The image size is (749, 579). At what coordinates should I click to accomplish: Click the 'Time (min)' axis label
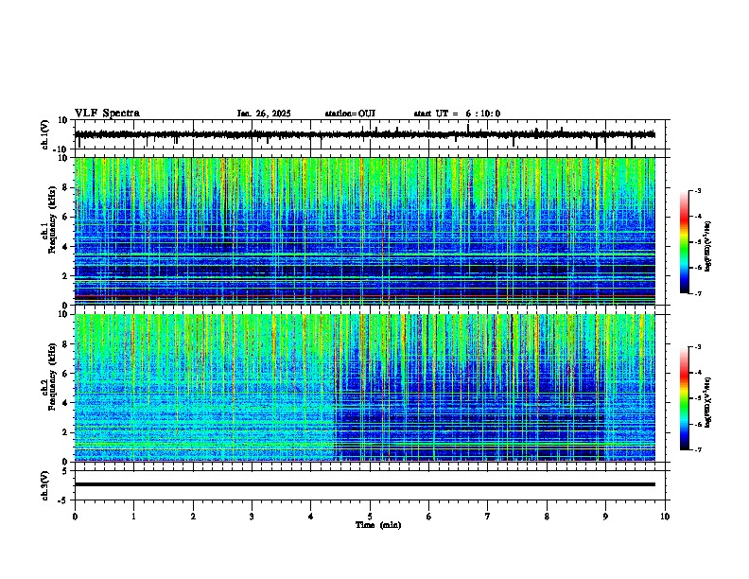click(378, 525)
